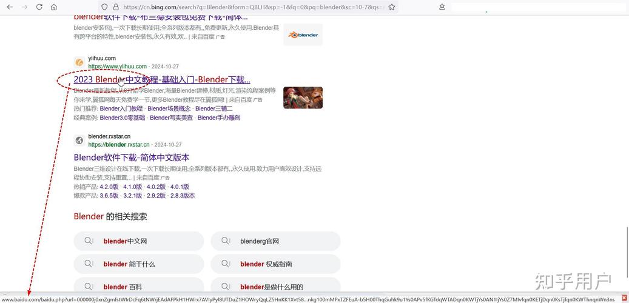Open the Blender手办雕刻 sublink
This screenshot has height=303, width=629.
[x=219, y=118]
